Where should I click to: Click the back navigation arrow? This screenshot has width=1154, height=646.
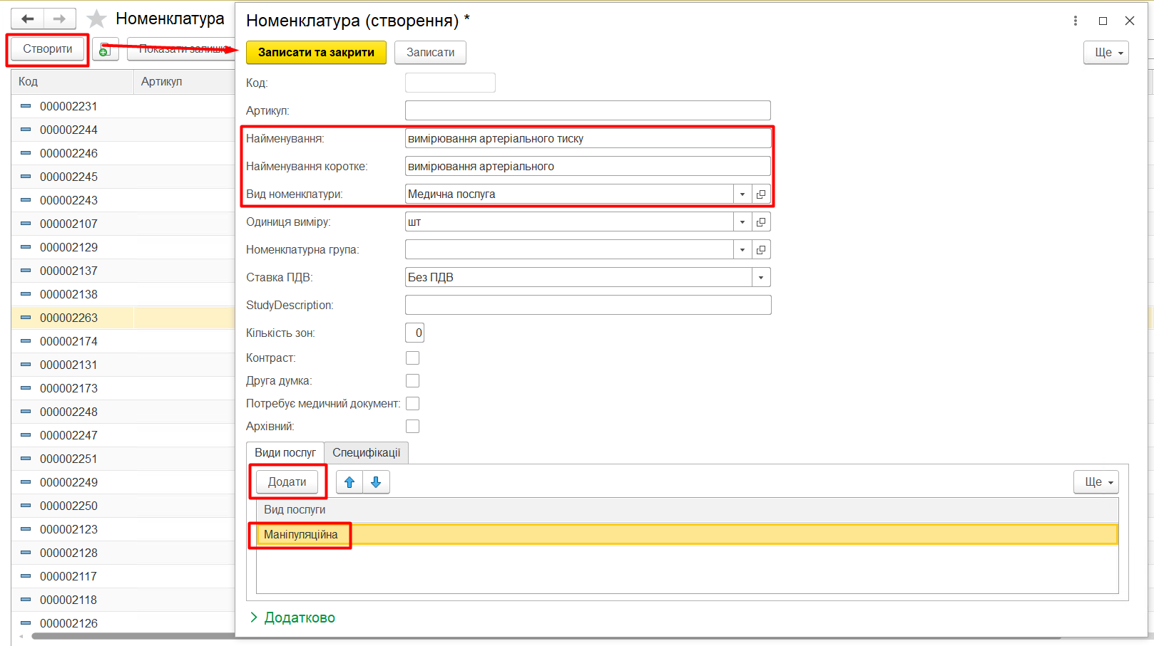pyautogui.click(x=28, y=19)
